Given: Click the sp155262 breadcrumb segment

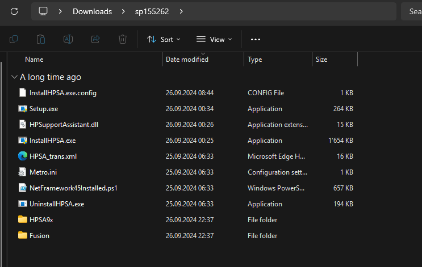Looking at the screenshot, I should (x=152, y=11).
